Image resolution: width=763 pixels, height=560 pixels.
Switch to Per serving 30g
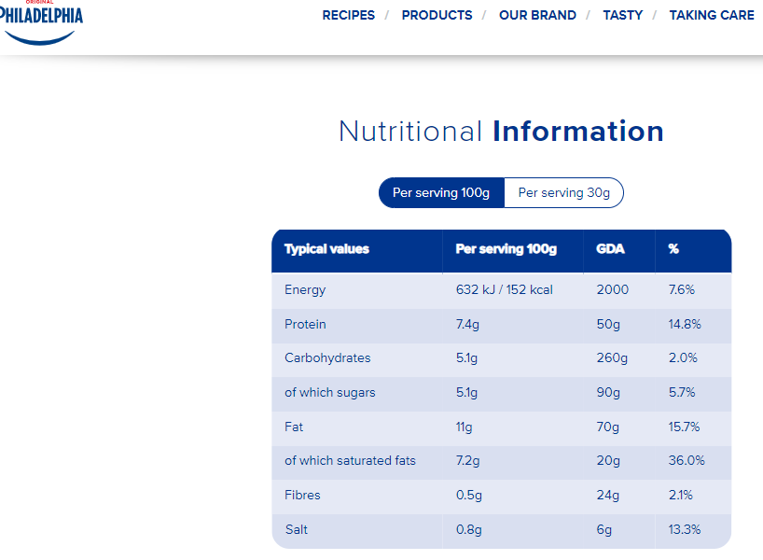pos(564,193)
